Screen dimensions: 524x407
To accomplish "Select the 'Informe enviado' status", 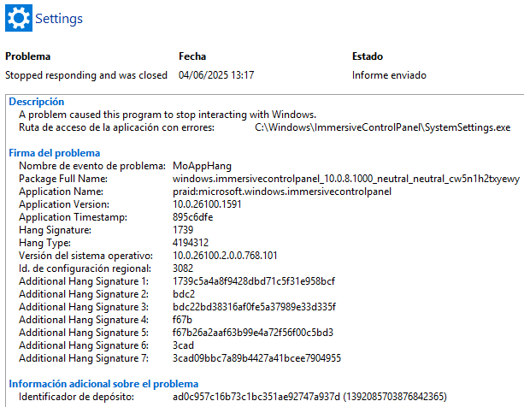I will click(x=389, y=75).
